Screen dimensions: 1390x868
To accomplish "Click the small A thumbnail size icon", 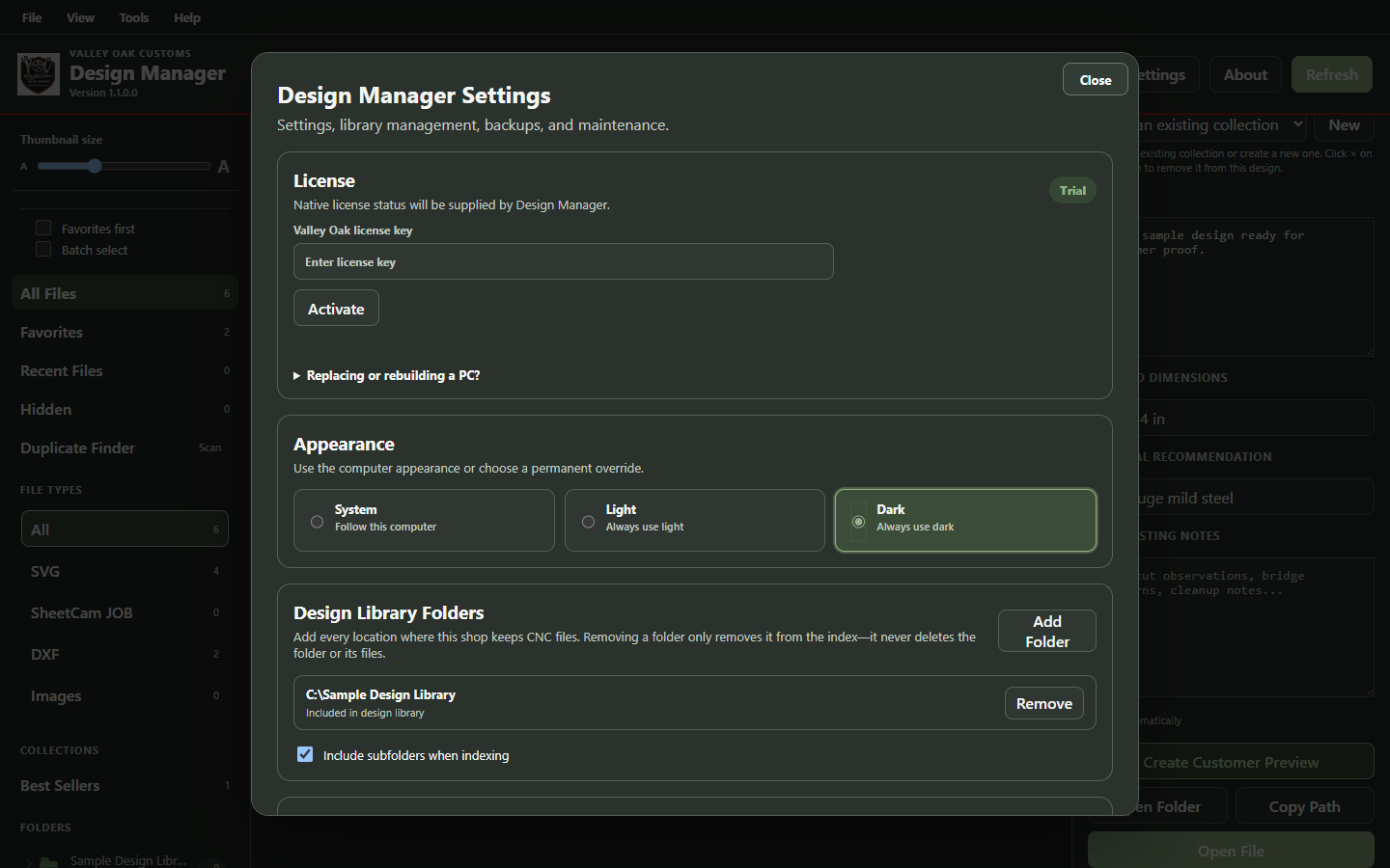I will click(x=24, y=167).
